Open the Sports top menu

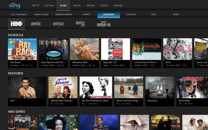tap(77, 6)
